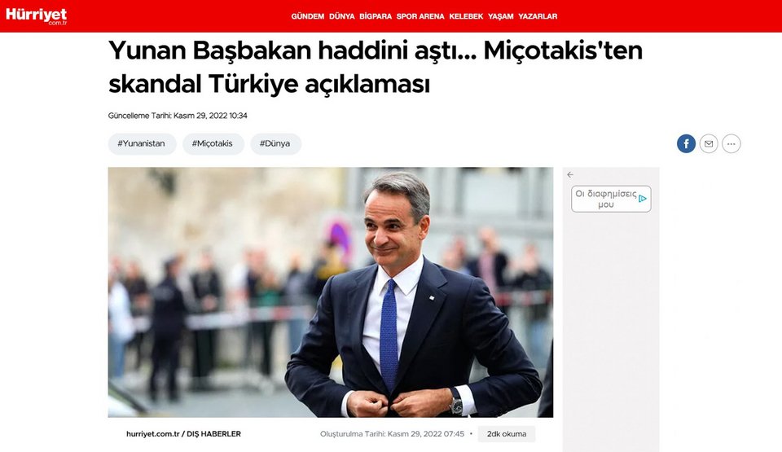
Task: Open the 'Οι διαφημίσεις μου' ad button
Action: 611,199
